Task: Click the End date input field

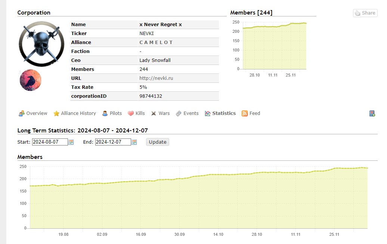Action: (x=113, y=142)
